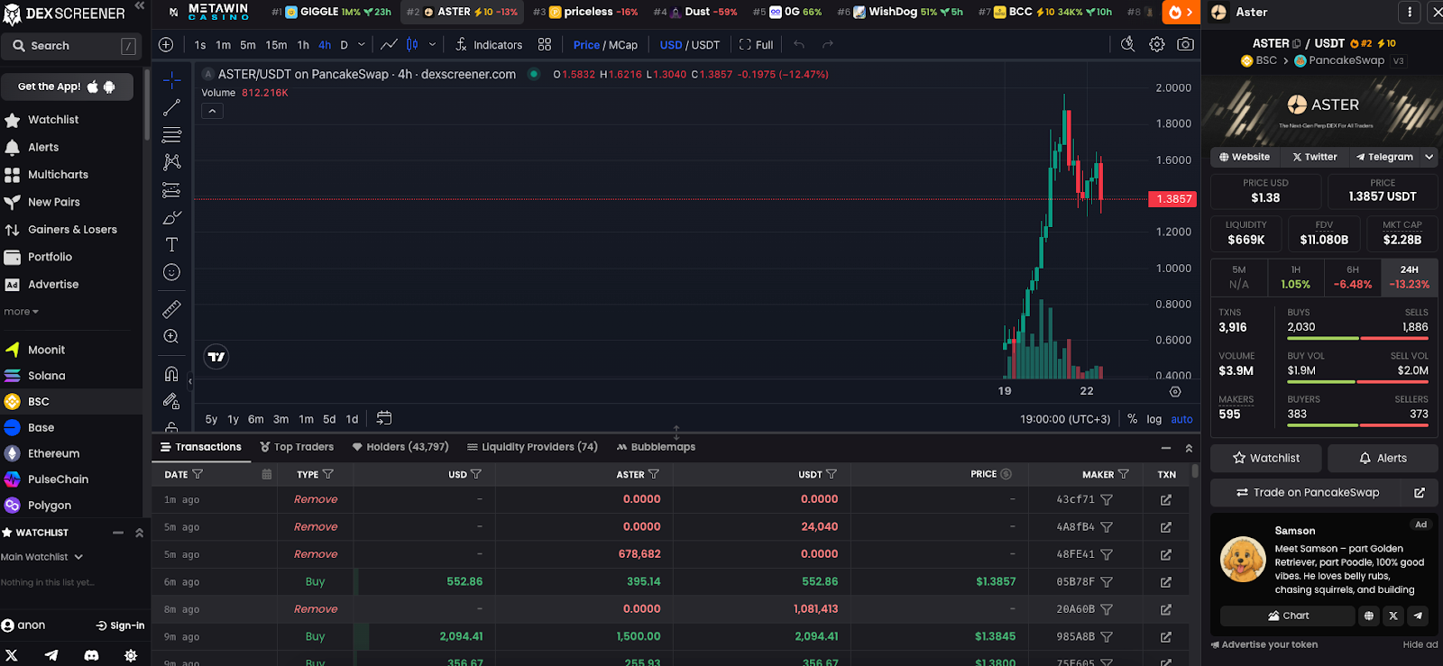Expand the sidebar 'more' menu
Screen dimensions: 1443x666
tap(22, 312)
